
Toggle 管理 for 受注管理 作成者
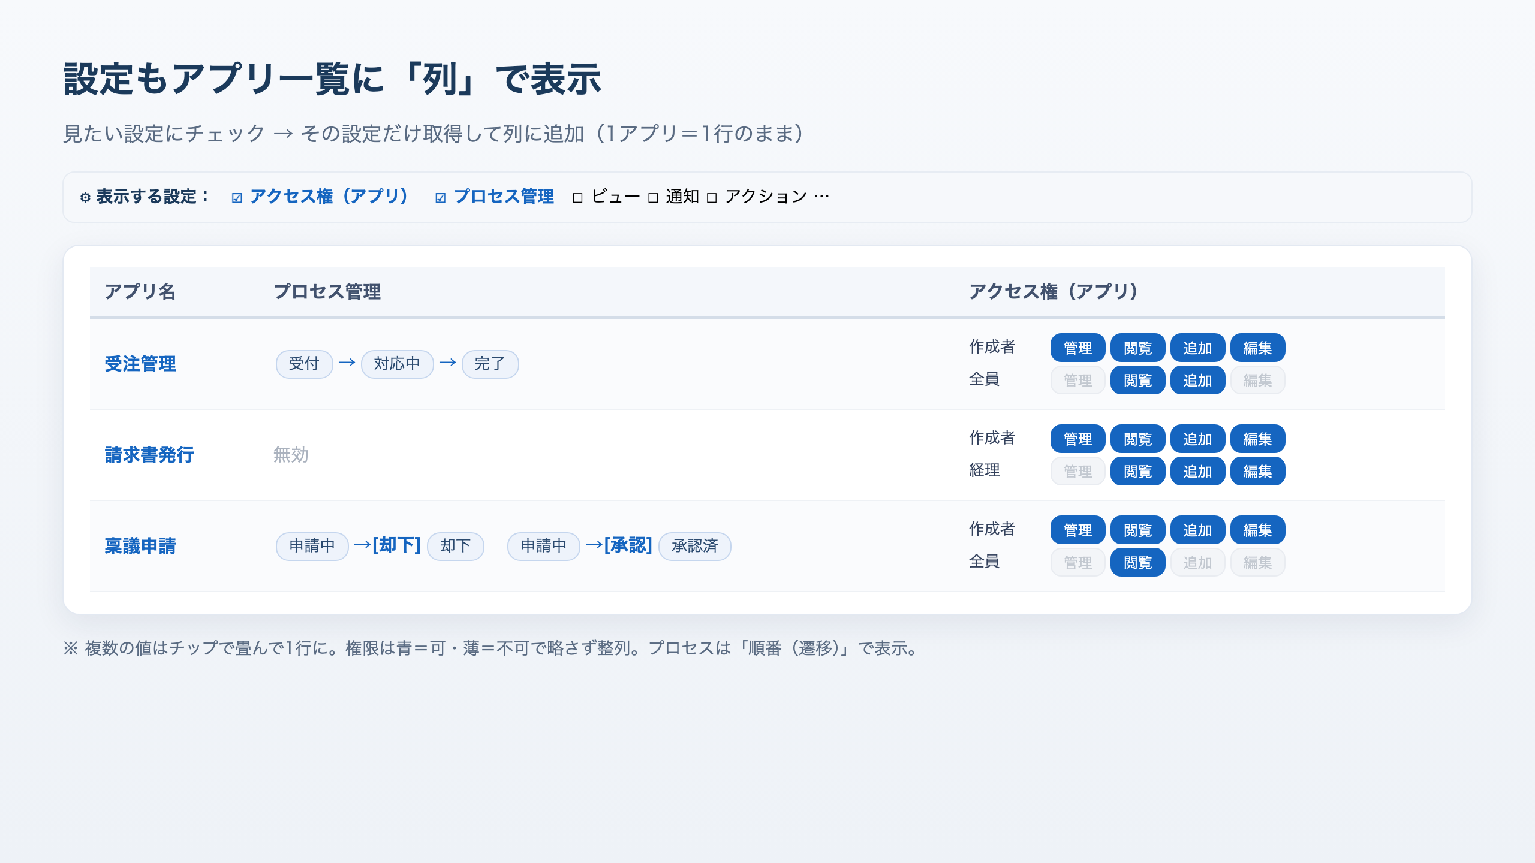pyautogui.click(x=1077, y=348)
